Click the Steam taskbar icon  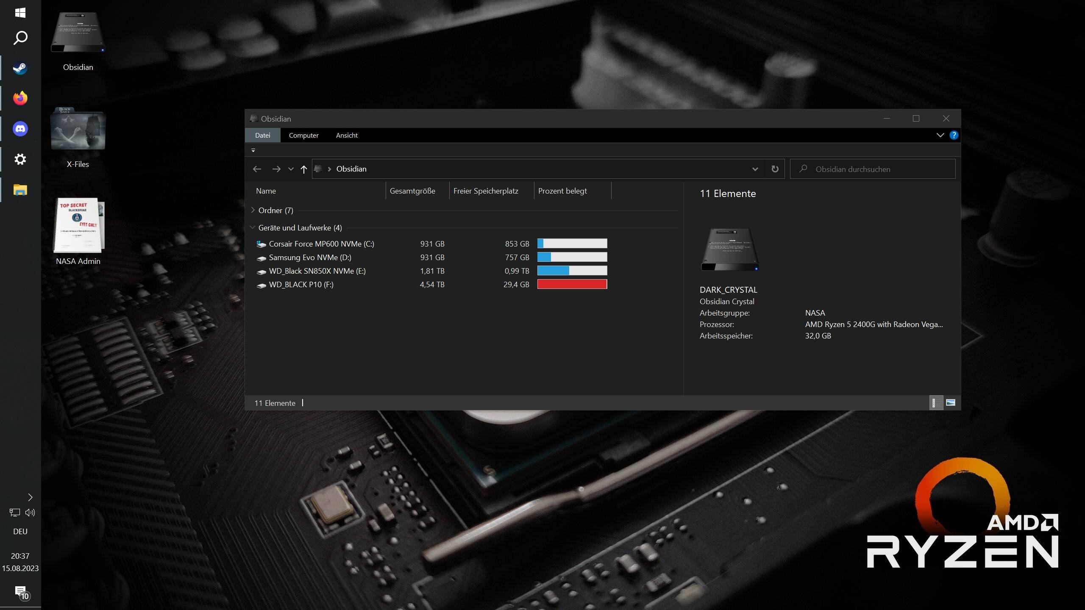point(20,68)
